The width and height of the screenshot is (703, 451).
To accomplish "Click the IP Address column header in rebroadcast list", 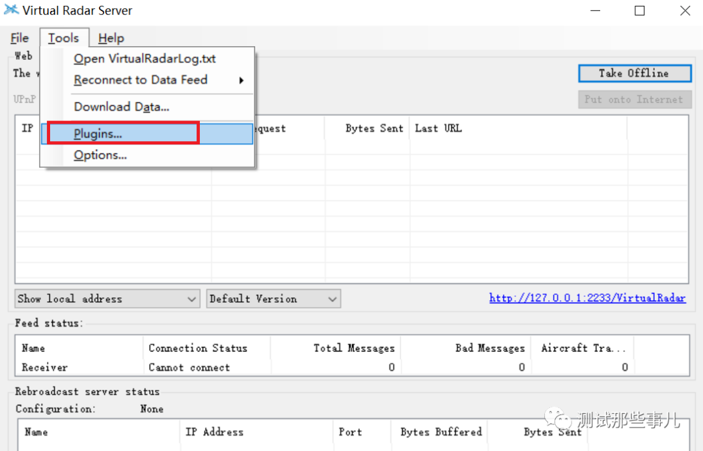I will tap(256, 432).
